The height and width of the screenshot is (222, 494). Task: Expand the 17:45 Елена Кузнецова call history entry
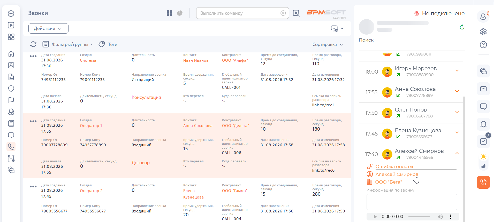[457, 133]
